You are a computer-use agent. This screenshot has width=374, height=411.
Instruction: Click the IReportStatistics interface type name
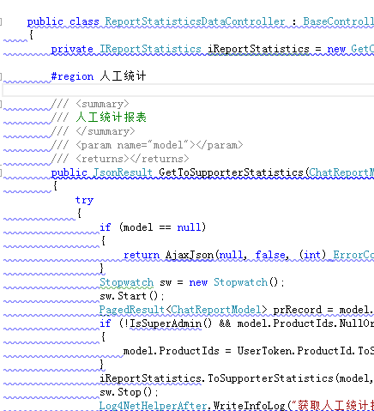click(150, 49)
